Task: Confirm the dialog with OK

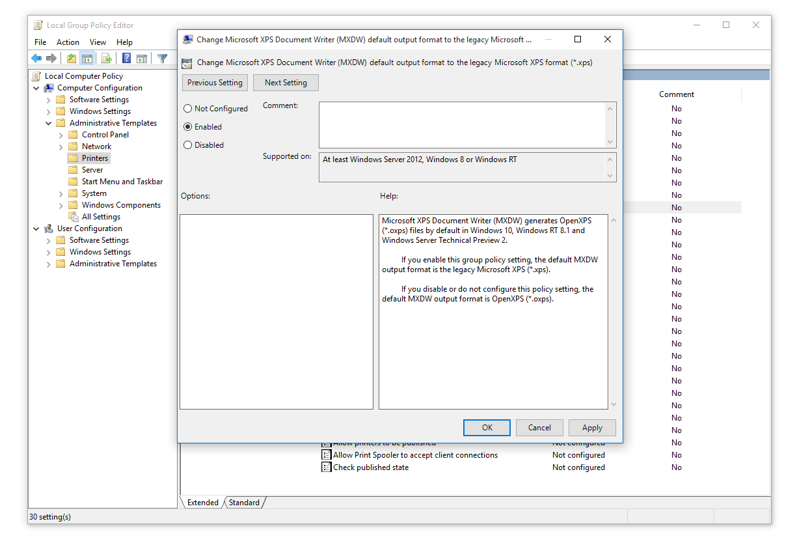Action: pos(487,428)
